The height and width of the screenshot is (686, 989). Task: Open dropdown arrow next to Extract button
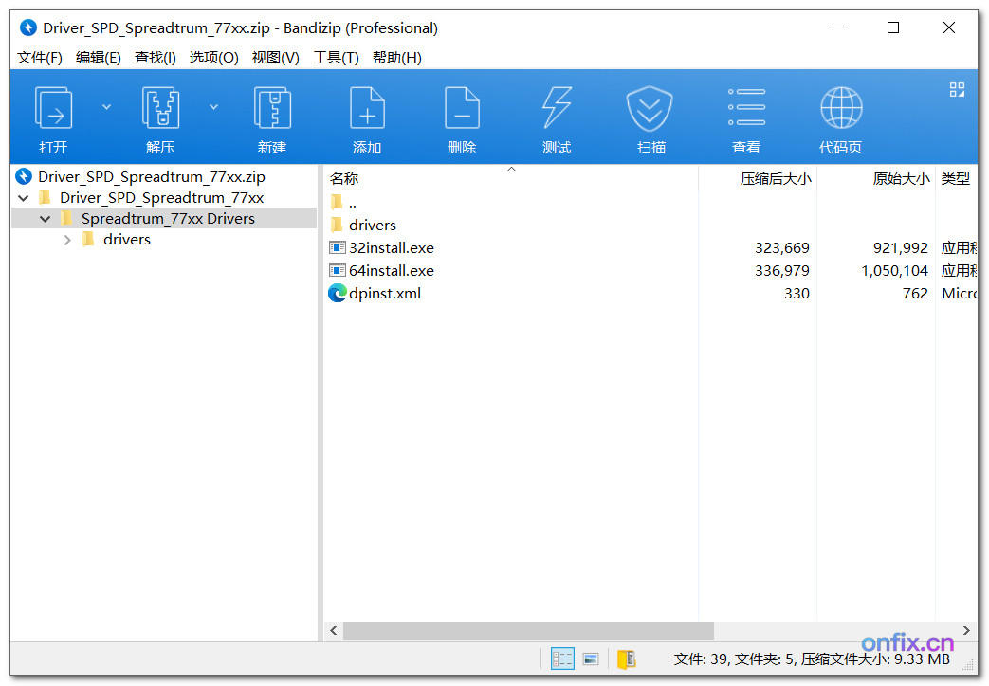[213, 107]
